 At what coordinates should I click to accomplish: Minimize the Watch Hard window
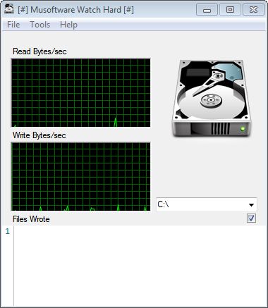tap(207, 10)
